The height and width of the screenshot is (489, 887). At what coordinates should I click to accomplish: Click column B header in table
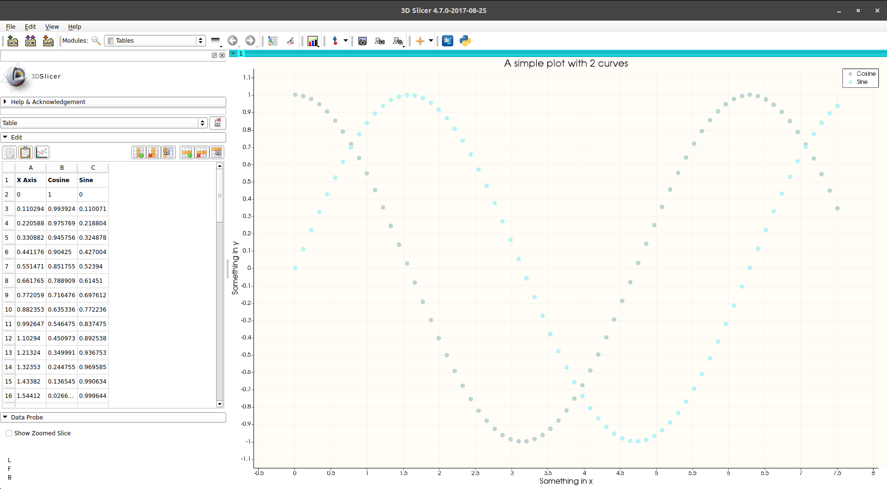point(62,168)
